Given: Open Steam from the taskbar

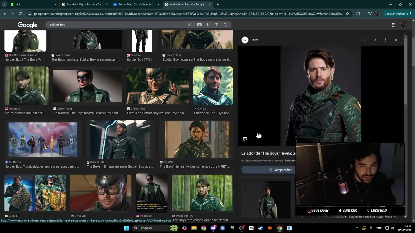Looking at the screenshot, I should (260, 228).
